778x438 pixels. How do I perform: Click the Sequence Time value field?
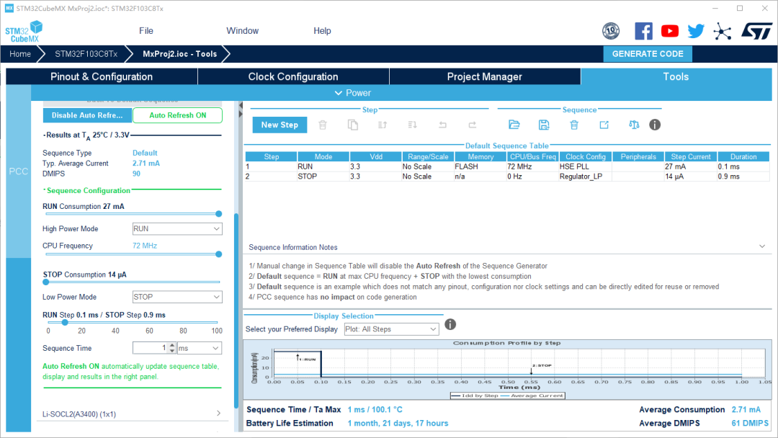point(151,348)
